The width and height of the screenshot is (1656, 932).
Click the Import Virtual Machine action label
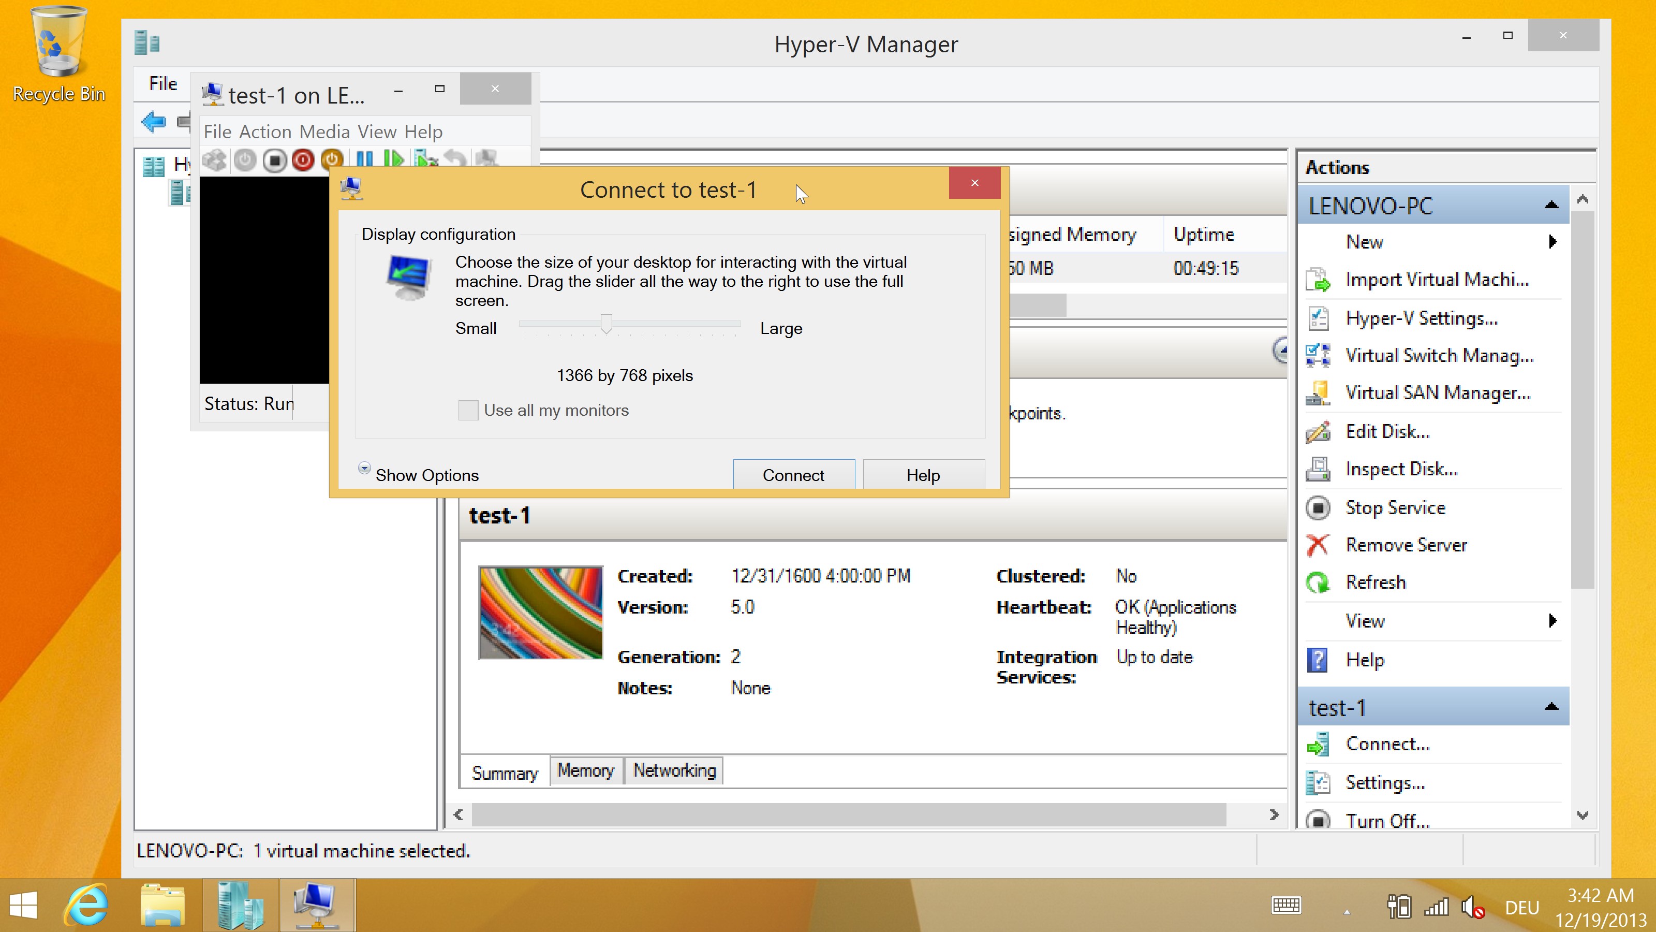[1438, 280]
